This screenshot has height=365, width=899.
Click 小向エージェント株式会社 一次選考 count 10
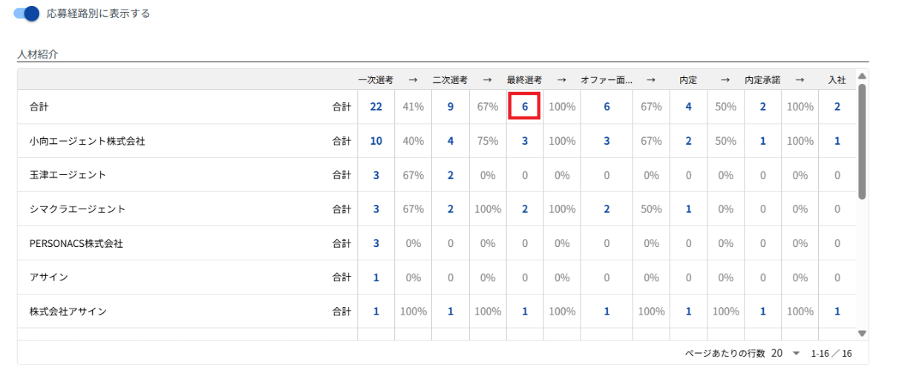point(376,141)
